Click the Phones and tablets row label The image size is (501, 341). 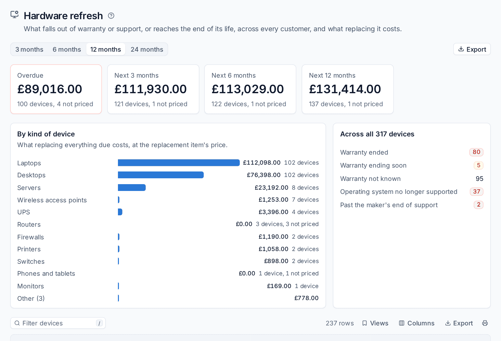click(x=46, y=273)
